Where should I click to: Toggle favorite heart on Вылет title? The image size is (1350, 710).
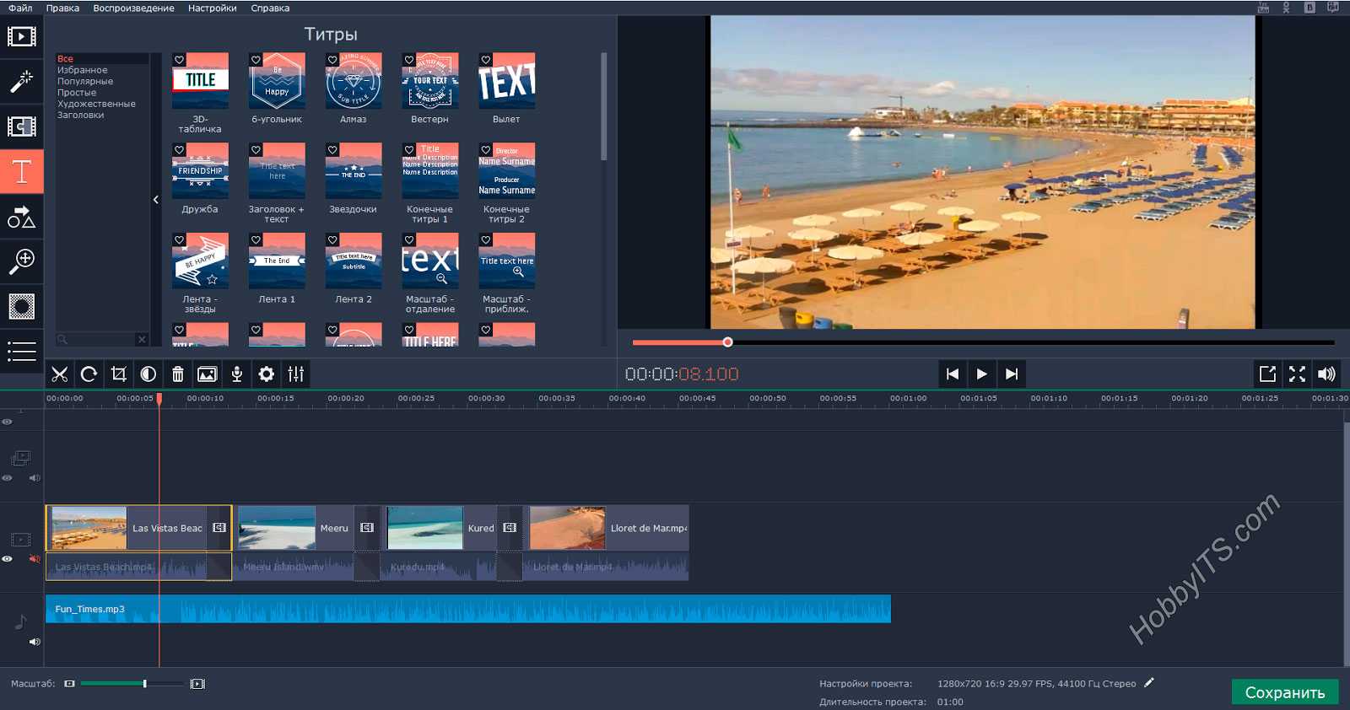486,60
